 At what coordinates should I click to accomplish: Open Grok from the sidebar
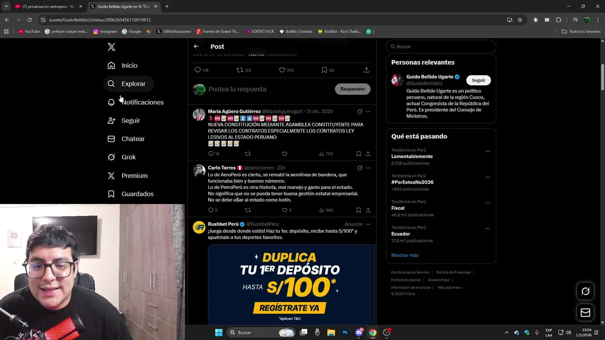(122, 157)
